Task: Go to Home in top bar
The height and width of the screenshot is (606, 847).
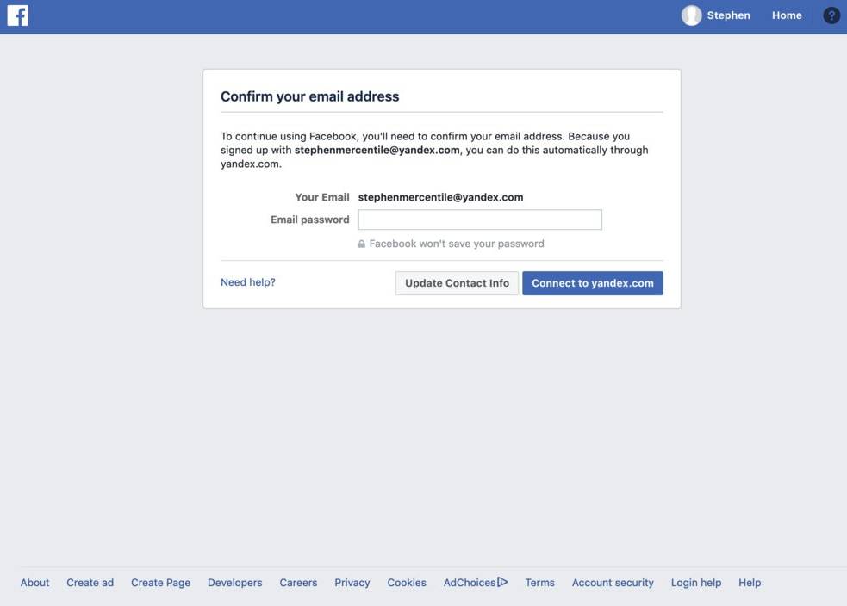Action: coord(787,15)
